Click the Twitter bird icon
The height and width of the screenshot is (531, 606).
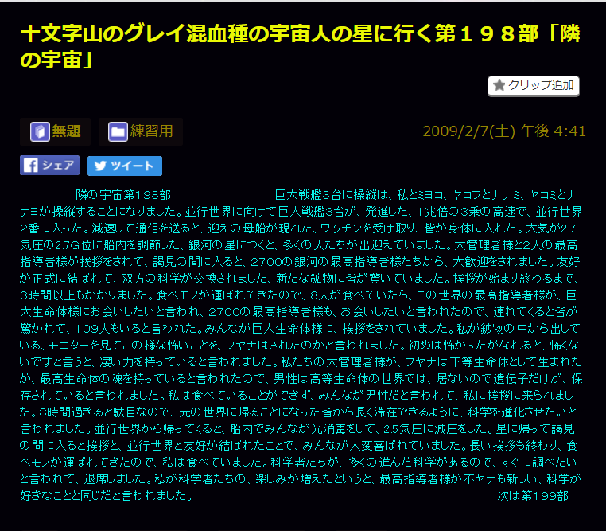(99, 166)
